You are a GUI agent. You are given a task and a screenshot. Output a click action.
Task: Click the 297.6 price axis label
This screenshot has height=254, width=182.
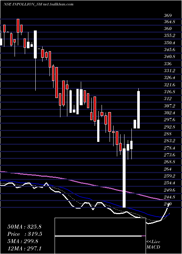coord(169,120)
